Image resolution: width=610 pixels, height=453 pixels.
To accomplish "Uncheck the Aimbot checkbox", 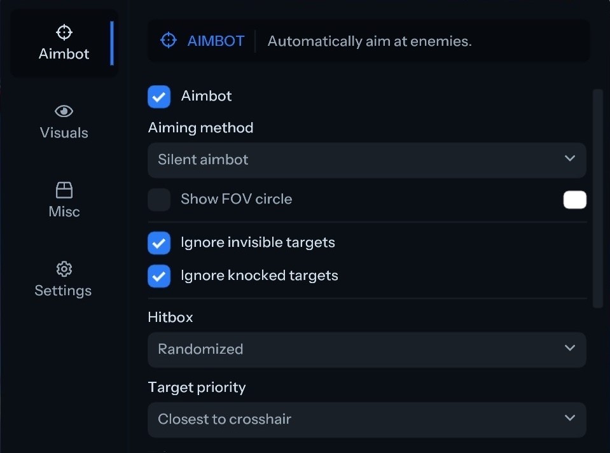I will click(159, 97).
